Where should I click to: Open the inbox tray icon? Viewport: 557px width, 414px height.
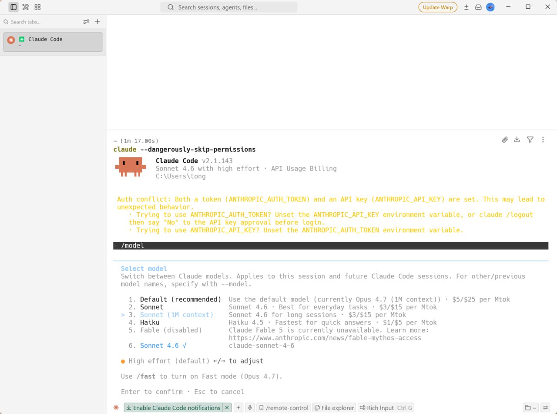(x=478, y=7)
